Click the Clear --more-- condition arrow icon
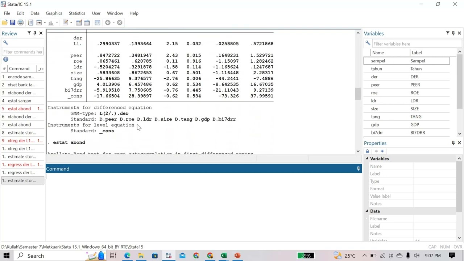Image resolution: width=464 pixels, height=261 pixels. click(x=108, y=22)
